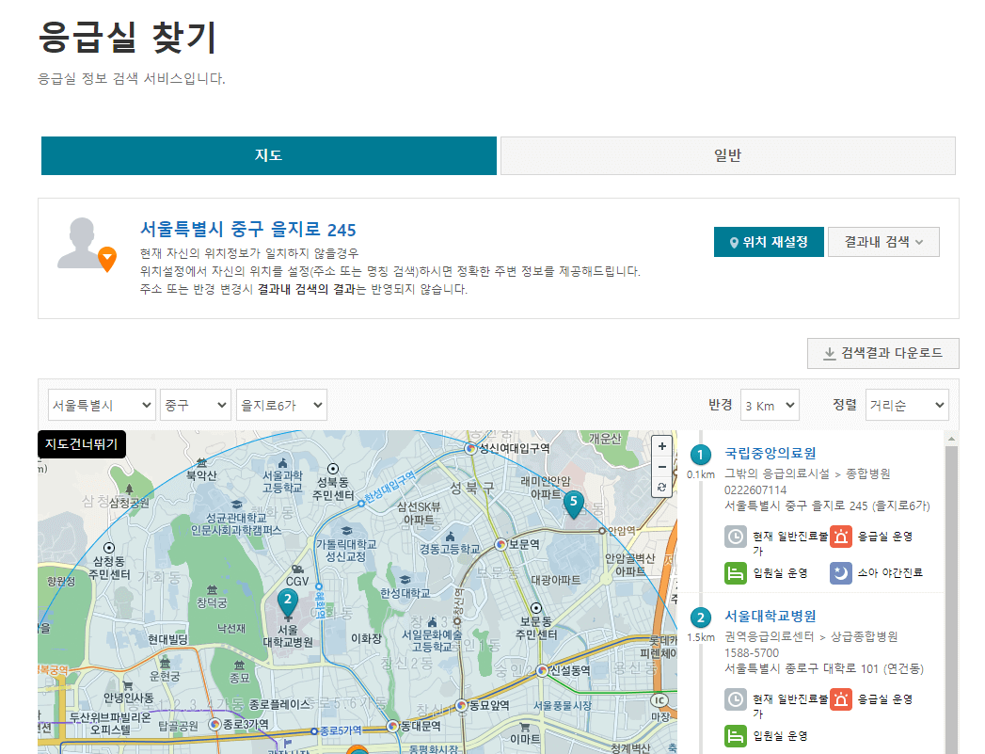This screenshot has height=754, width=985.
Task: Zoom in the map with plus button
Action: point(662,446)
